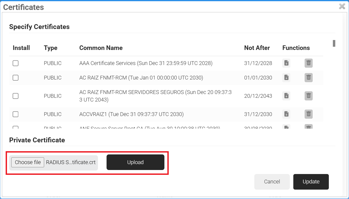Check install box for AC RAIZ FNMT-RCM 2030
The width and height of the screenshot is (349, 199).
coord(16,78)
